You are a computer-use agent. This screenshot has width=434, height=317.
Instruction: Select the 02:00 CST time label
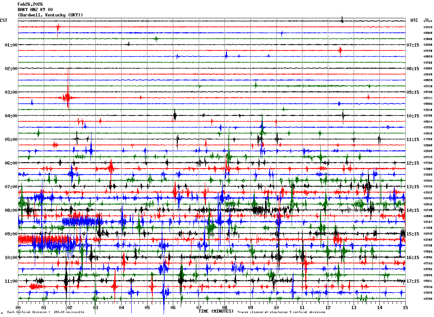tap(11, 69)
